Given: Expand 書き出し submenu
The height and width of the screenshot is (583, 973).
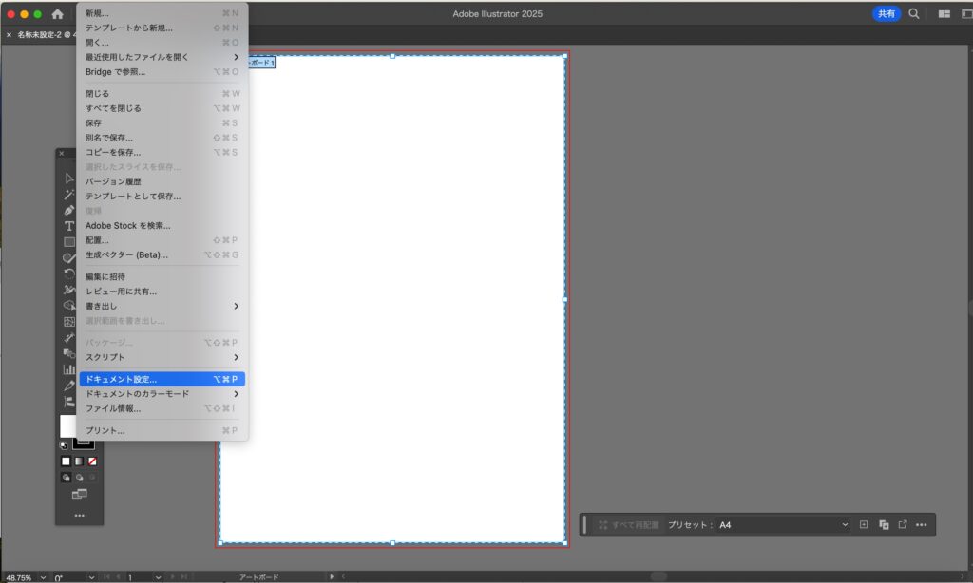Looking at the screenshot, I should click(162, 306).
